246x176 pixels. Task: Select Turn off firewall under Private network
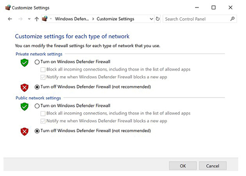click(37, 87)
